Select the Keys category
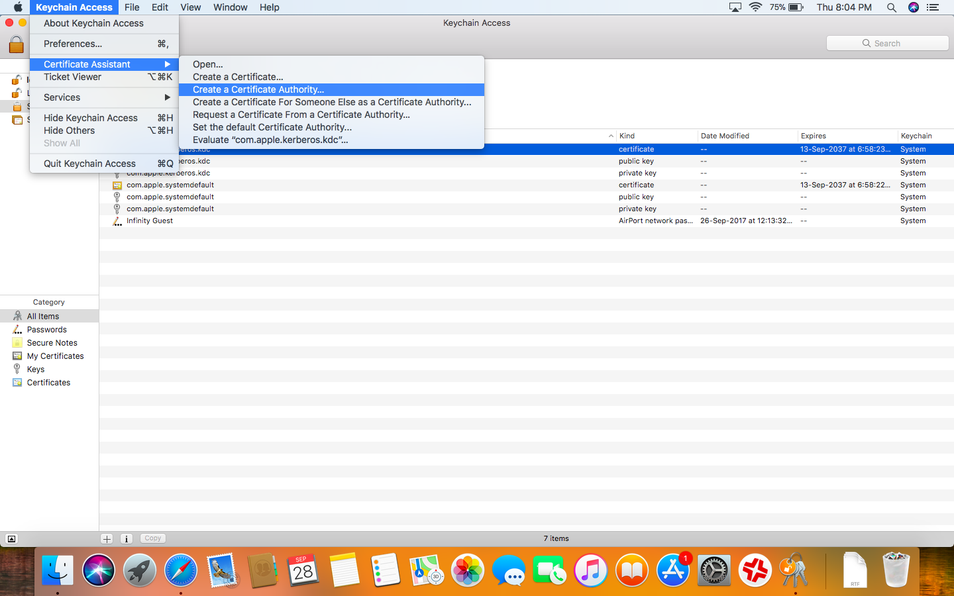954x596 pixels. tap(49, 370)
